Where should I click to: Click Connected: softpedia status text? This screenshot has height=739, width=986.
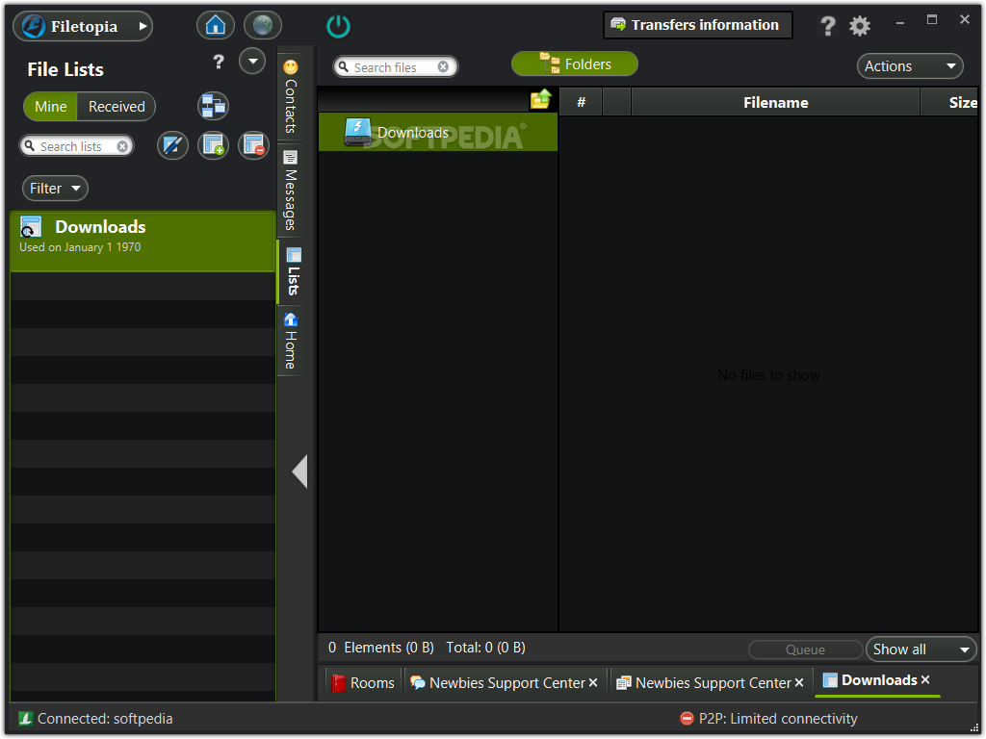105,718
